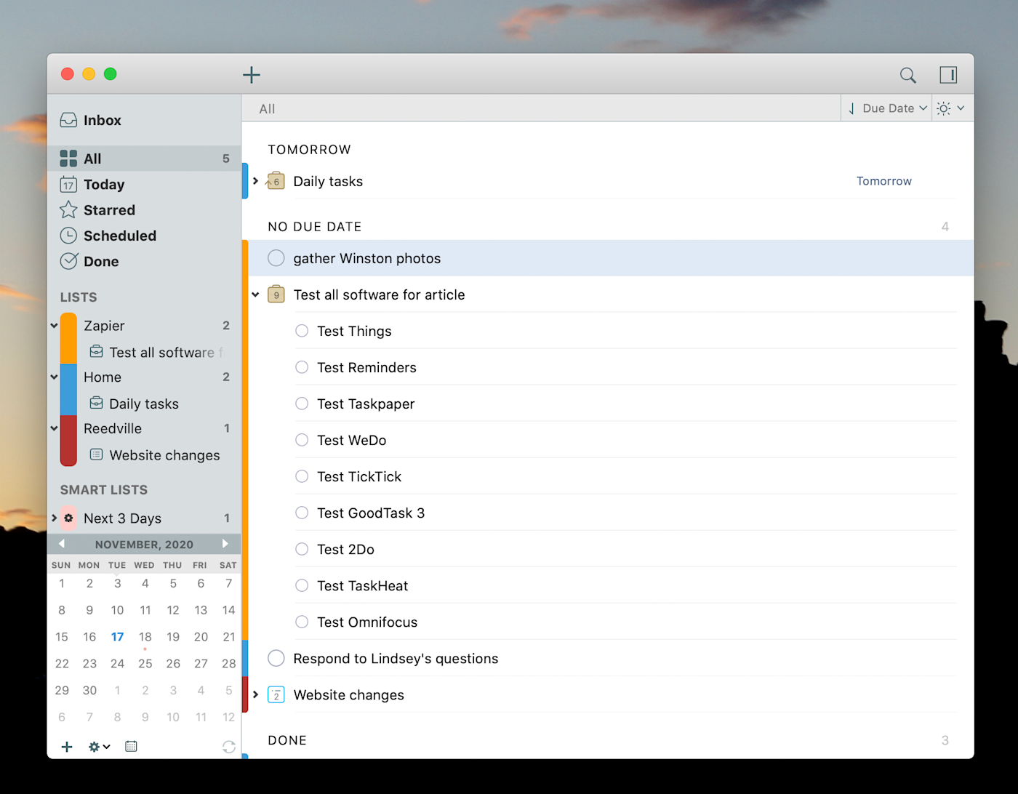Click the Test all software project briefcase icon
Image resolution: width=1018 pixels, height=794 pixels.
click(276, 294)
